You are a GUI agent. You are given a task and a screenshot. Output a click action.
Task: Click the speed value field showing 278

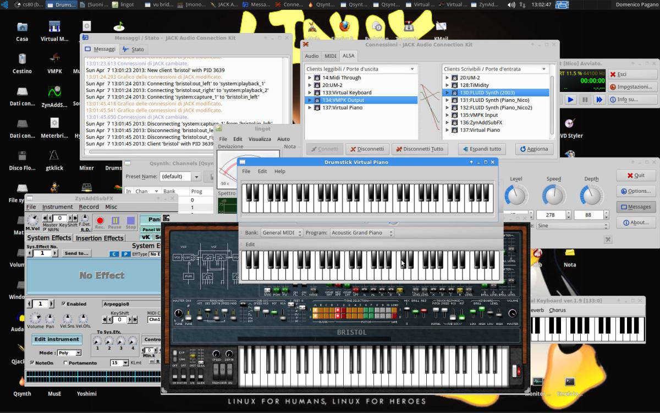click(x=550, y=215)
